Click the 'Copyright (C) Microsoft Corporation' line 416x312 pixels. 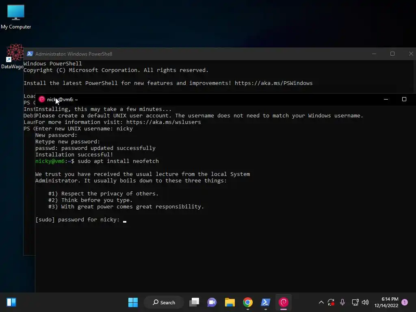116,70
